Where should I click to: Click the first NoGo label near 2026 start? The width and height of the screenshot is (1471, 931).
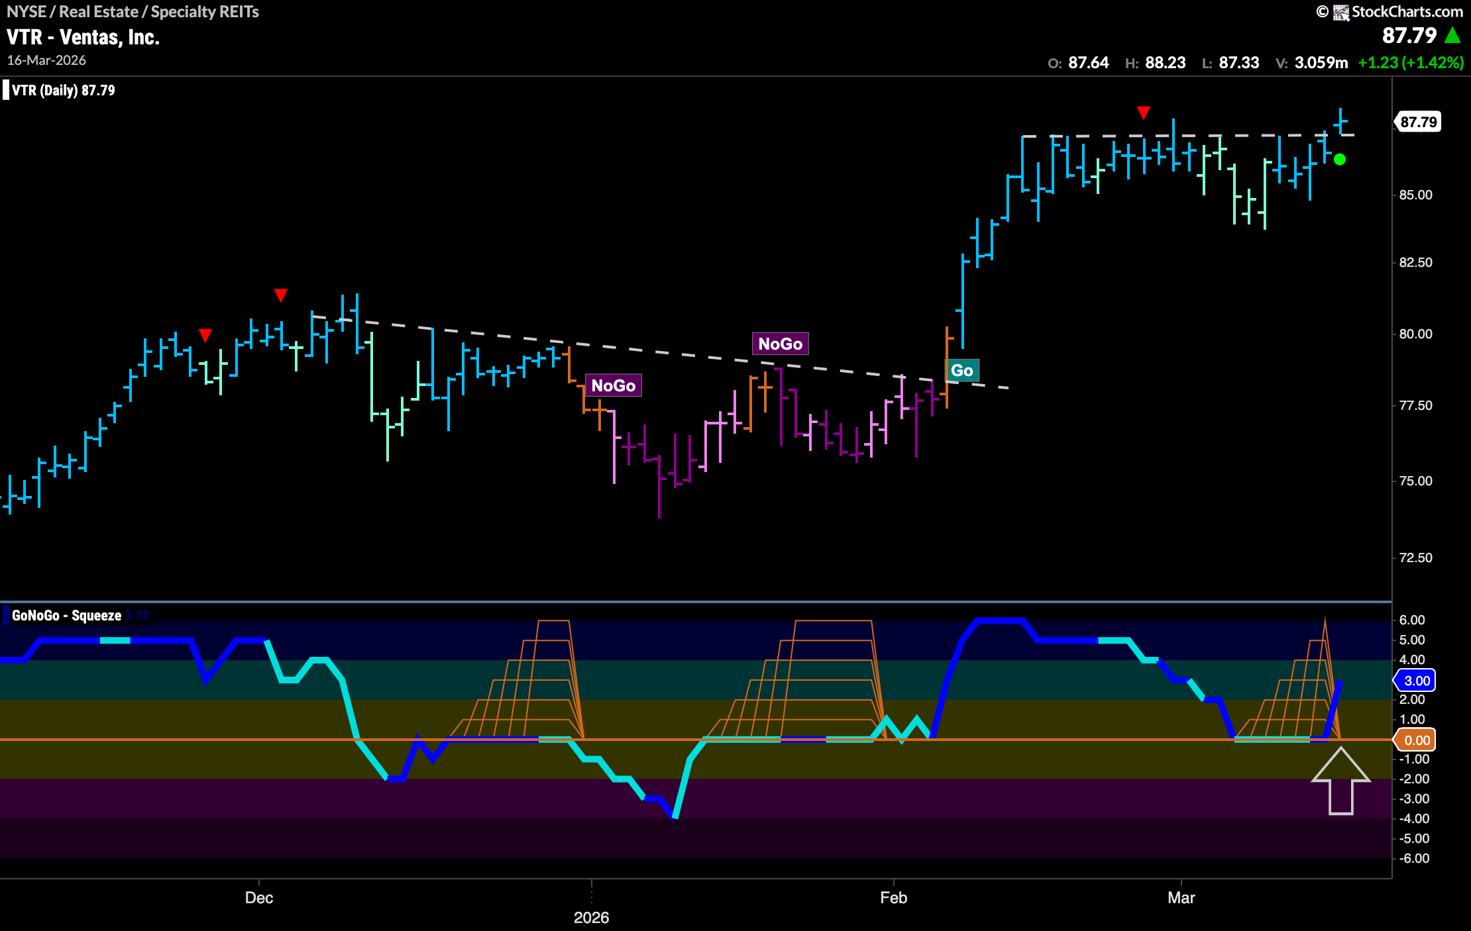614,385
